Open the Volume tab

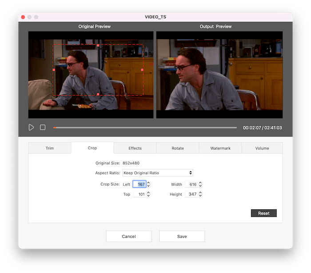click(x=262, y=148)
